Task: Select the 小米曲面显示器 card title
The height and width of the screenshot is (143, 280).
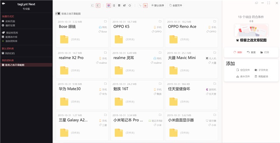Action: coord(181,120)
